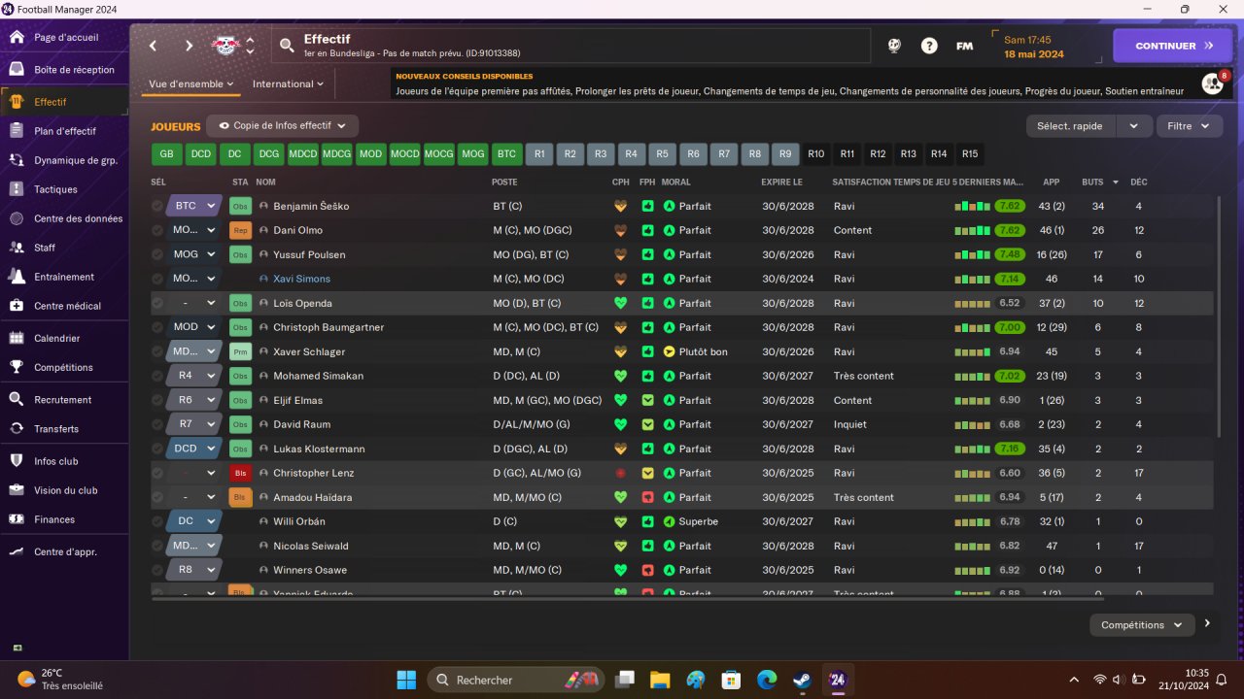
Task: Open the Filtre dropdown
Action: point(1190,126)
